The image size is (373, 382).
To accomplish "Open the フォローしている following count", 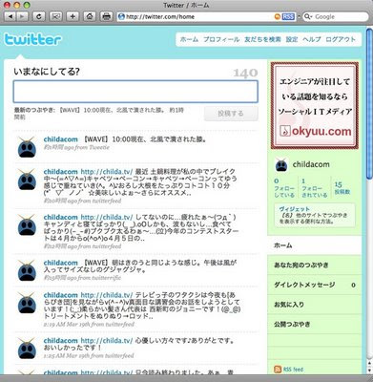I will click(x=284, y=188).
